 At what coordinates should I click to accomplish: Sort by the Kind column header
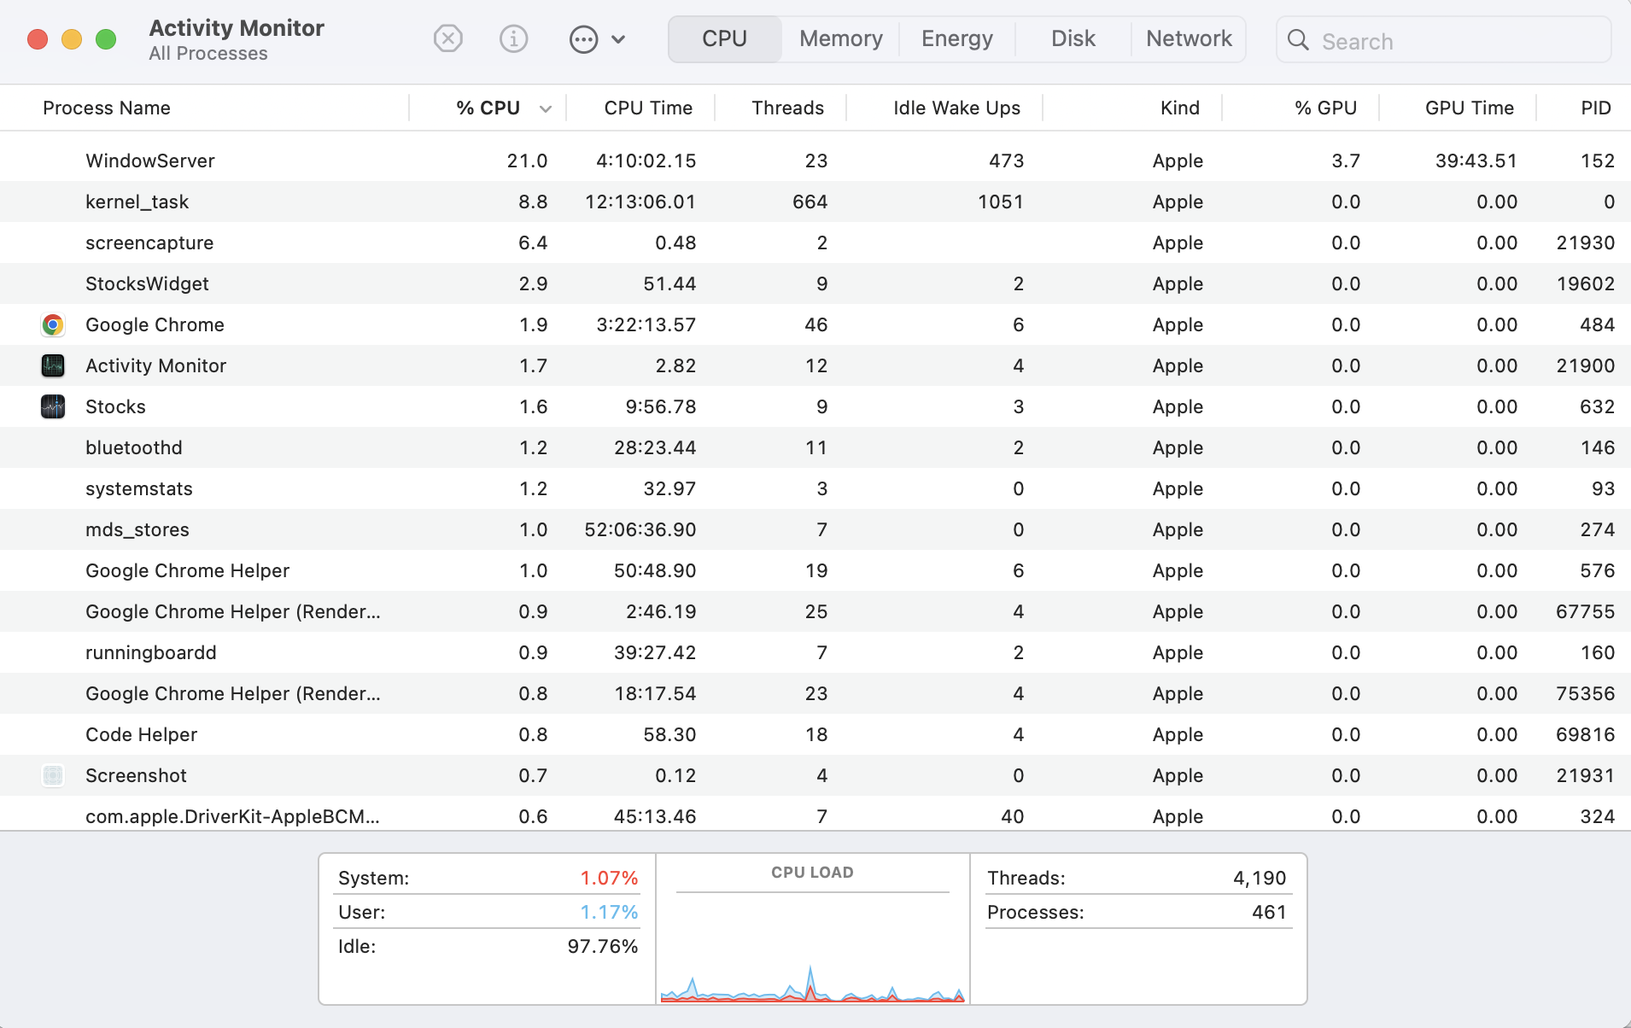point(1180,108)
